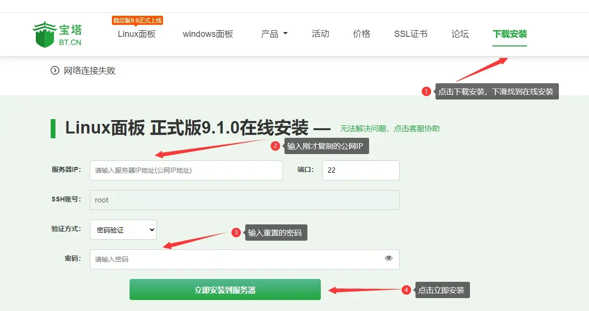Click the SSH账号 root field
Image resolution: width=589 pixels, height=311 pixels.
click(x=244, y=200)
